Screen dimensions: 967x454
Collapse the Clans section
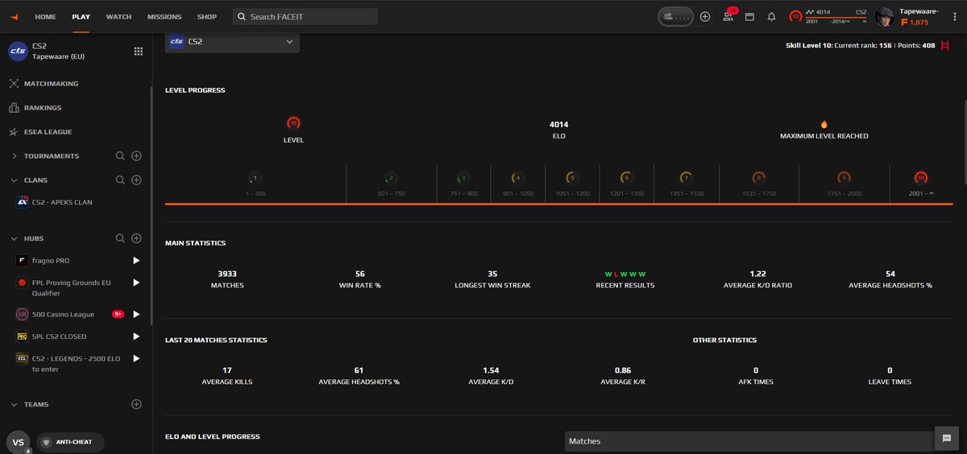[x=15, y=180]
